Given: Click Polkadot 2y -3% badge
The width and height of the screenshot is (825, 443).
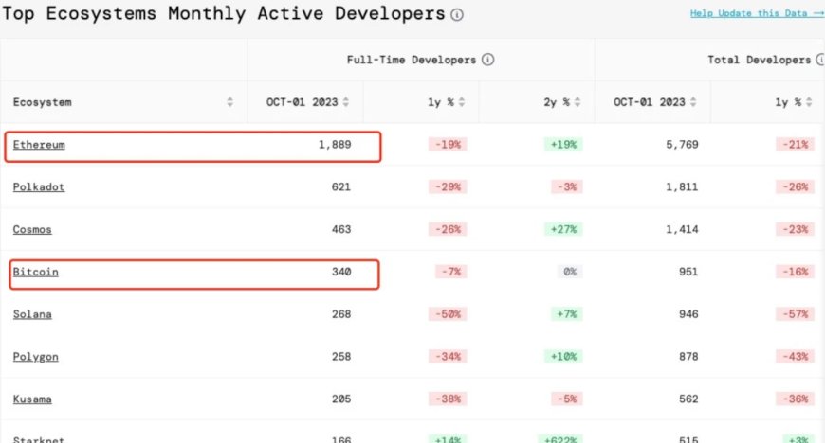Looking at the screenshot, I should 567,187.
